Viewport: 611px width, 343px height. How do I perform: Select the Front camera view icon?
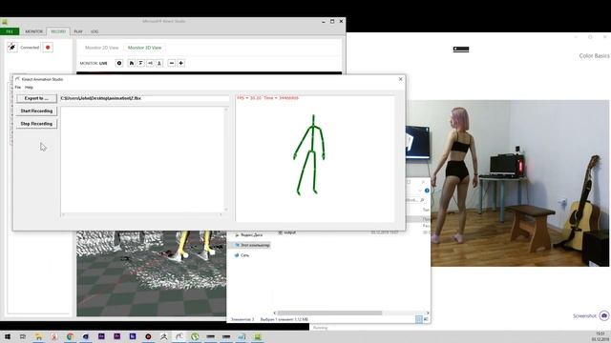140,63
